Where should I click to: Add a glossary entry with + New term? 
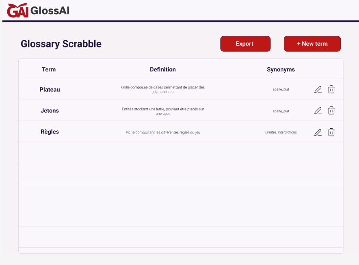click(x=312, y=44)
